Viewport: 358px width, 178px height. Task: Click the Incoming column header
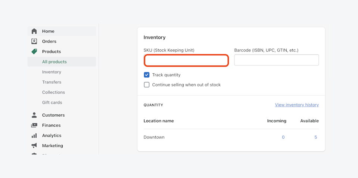[277, 121]
